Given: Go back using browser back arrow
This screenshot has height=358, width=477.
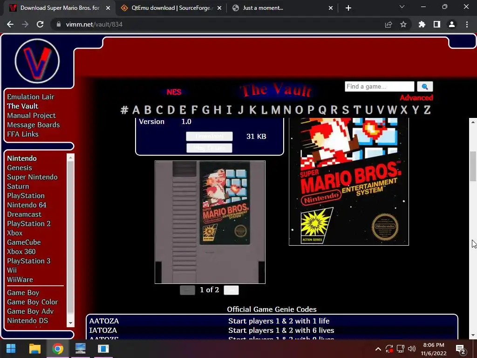Looking at the screenshot, I should tap(10, 24).
